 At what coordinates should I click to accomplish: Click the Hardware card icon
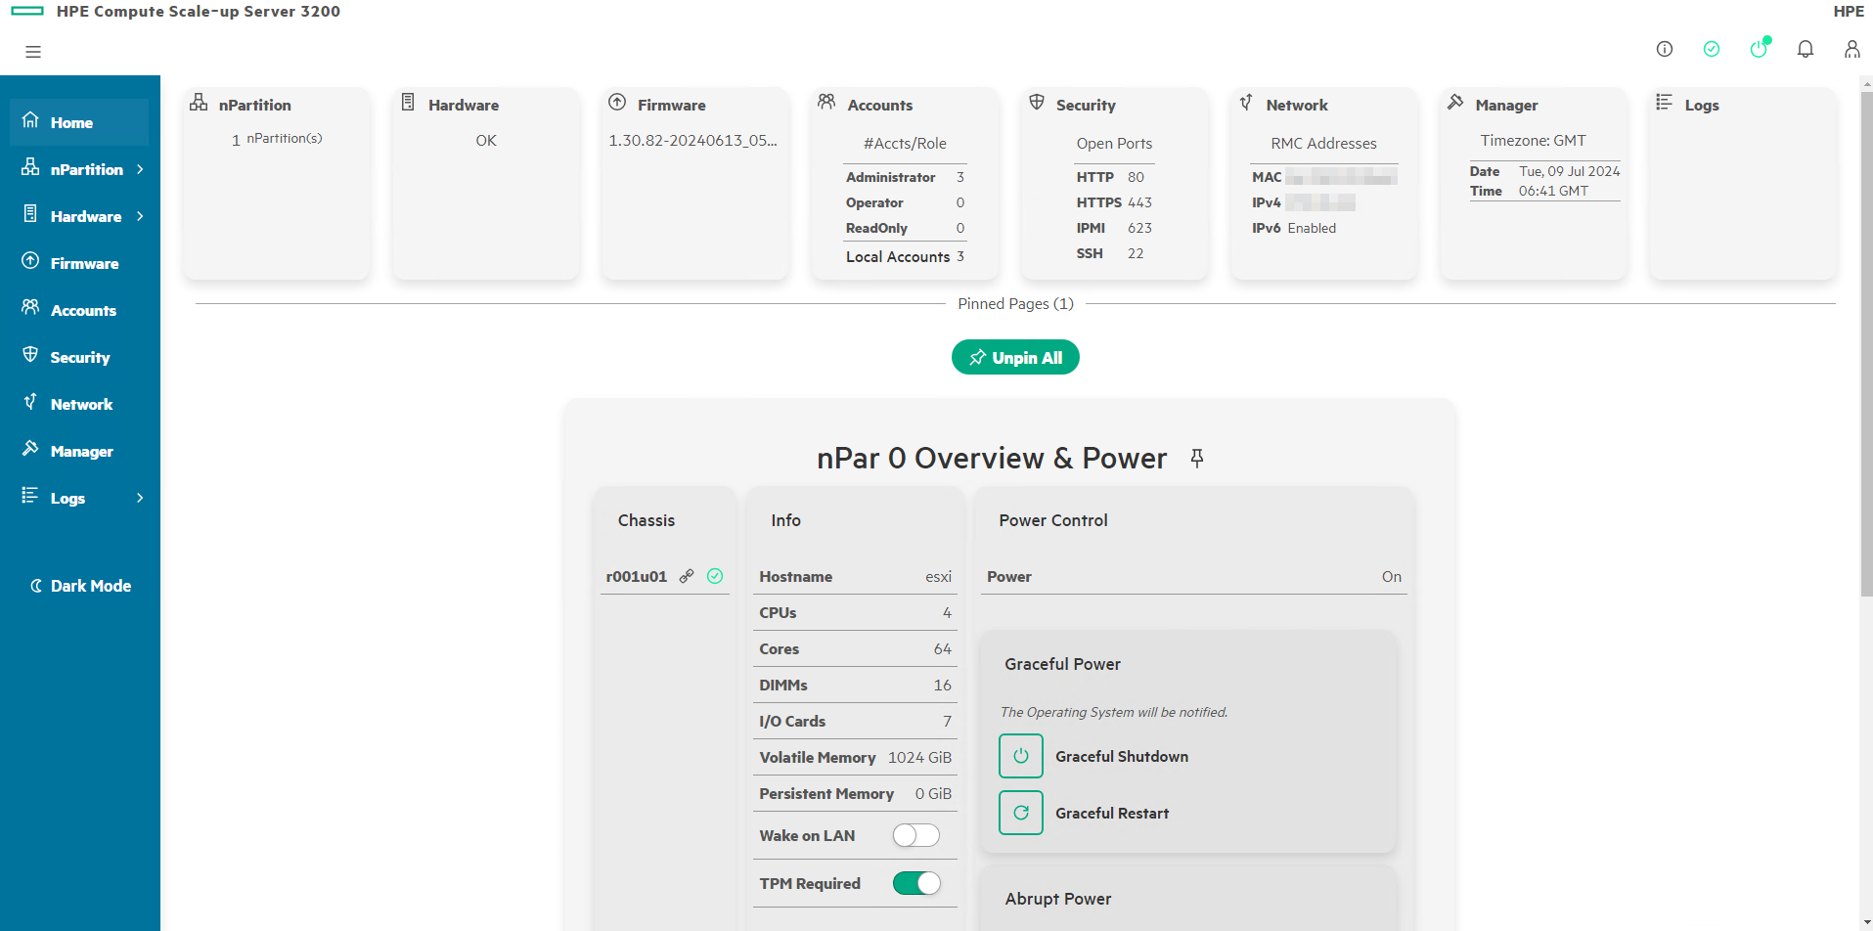tap(408, 103)
